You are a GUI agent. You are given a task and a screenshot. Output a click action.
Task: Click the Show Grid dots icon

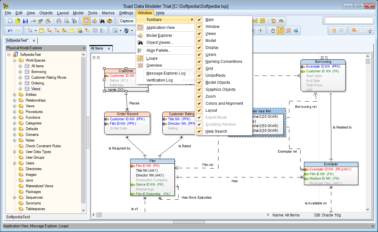[x=361, y=30]
